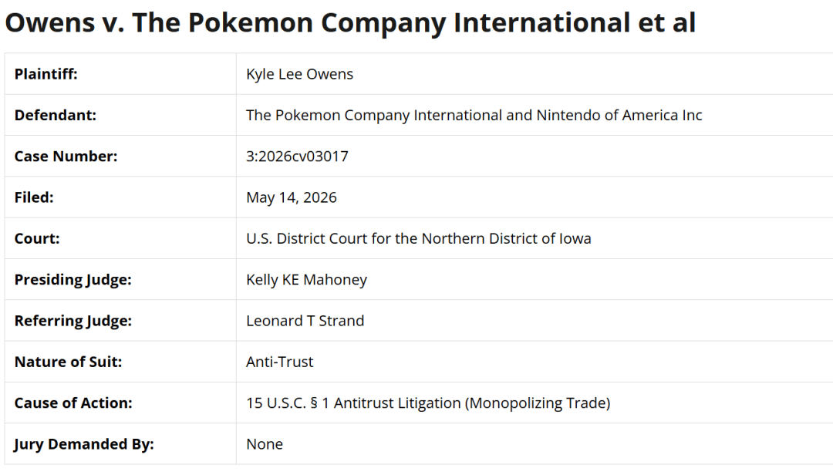Click referring judge Leonard T Strand
The width and height of the screenshot is (833, 475).
tap(305, 321)
